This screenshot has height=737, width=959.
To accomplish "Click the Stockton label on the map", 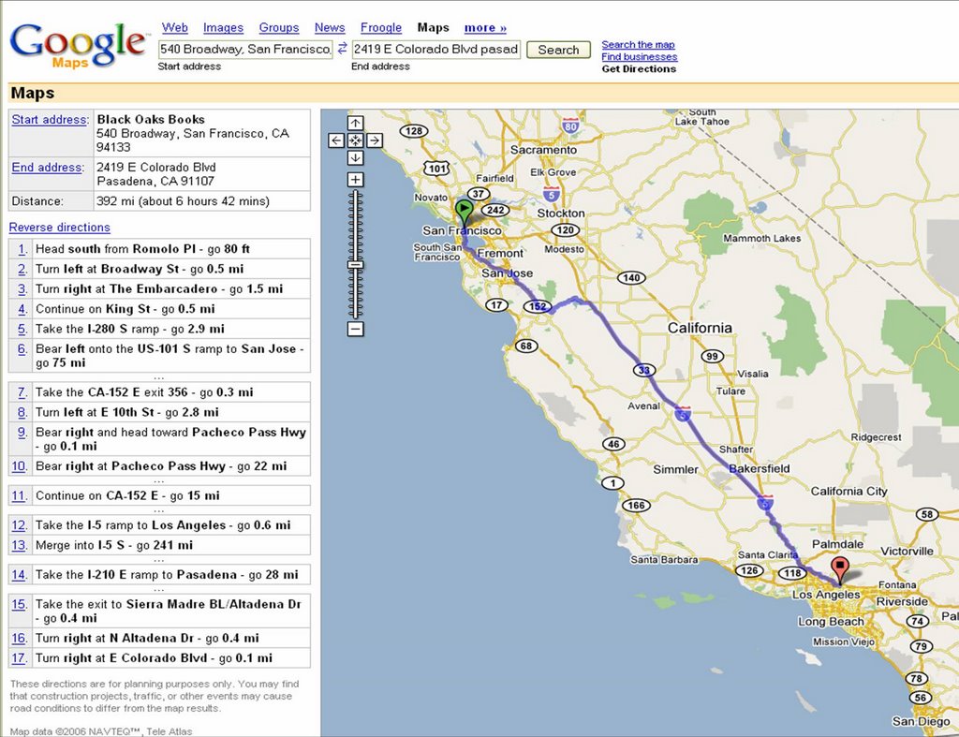I will 561,213.
